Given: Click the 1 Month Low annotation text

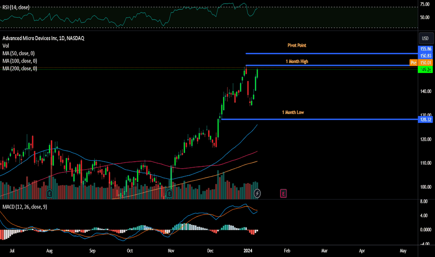Looking at the screenshot, I should pos(293,112).
